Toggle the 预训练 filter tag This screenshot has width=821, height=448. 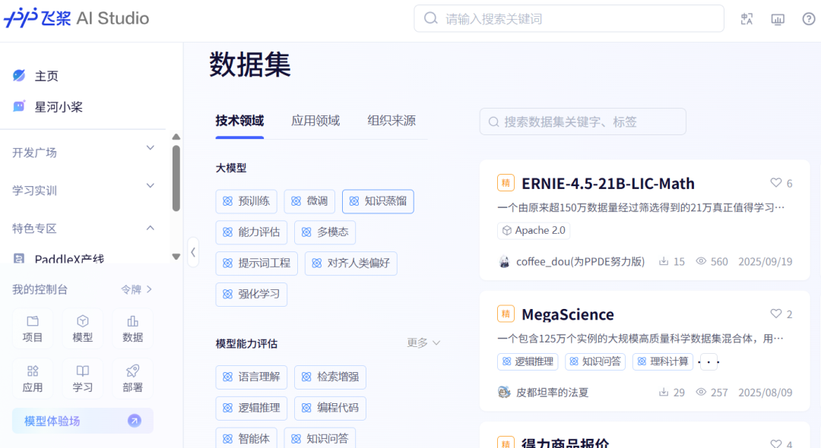(246, 201)
